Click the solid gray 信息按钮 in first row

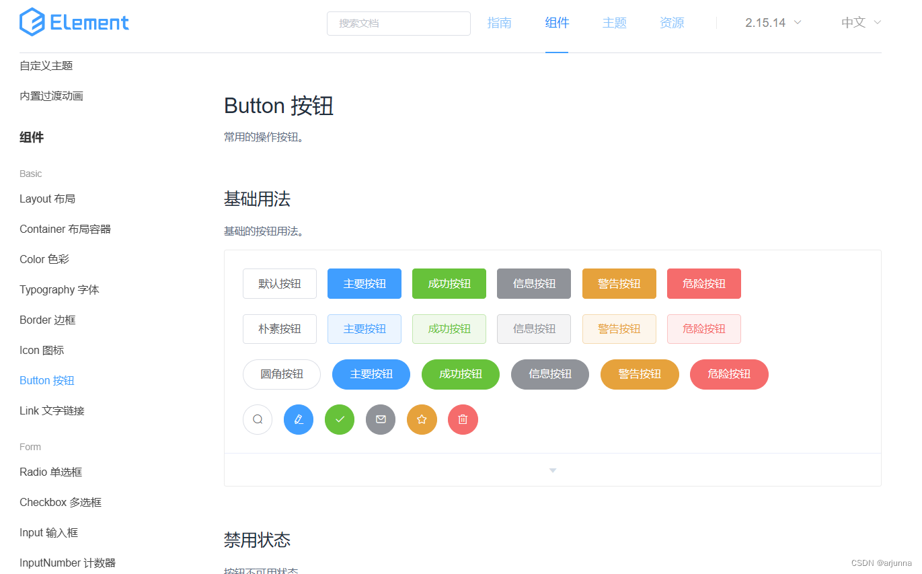(534, 283)
